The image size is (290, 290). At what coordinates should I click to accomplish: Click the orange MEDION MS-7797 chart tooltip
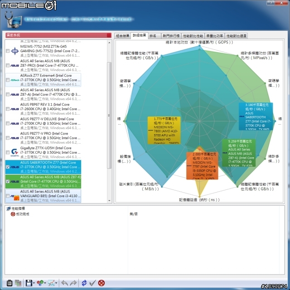coord(202,166)
